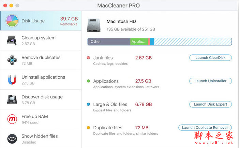
Task: Open the Discover disk usage icon
Action: coord(13,99)
